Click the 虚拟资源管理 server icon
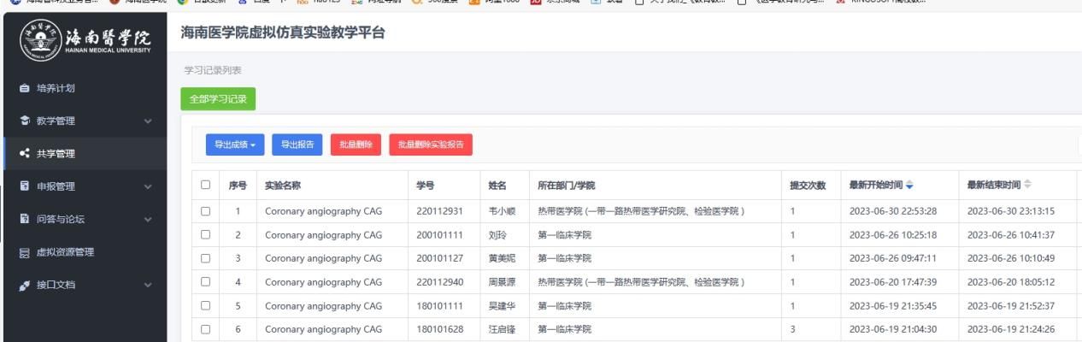1082x342 pixels. [x=24, y=252]
